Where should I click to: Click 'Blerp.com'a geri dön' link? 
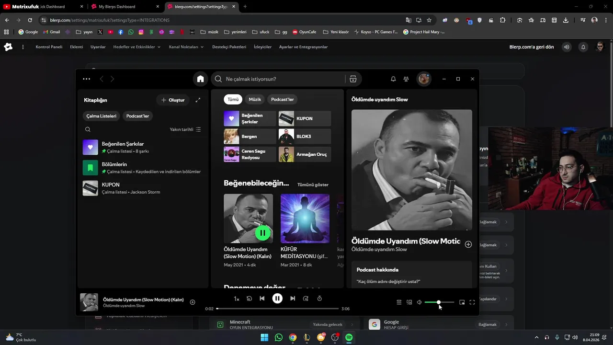tap(532, 47)
